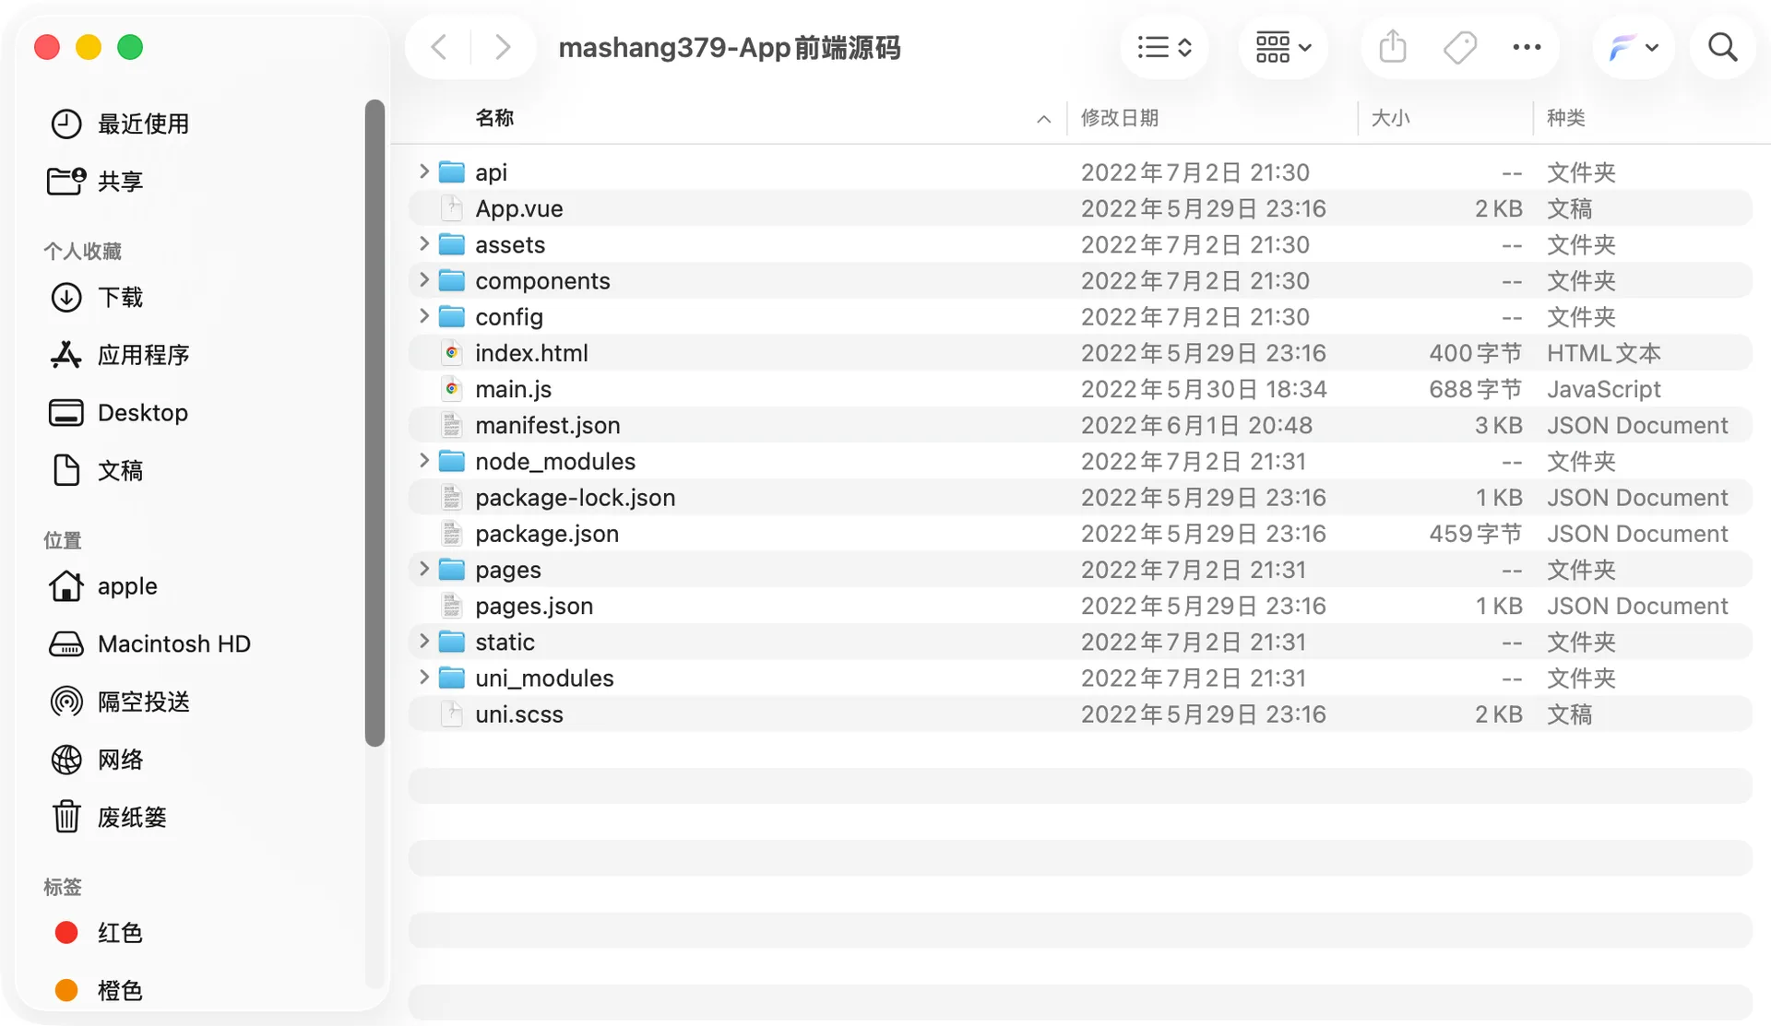Image resolution: width=1771 pixels, height=1026 pixels.
Task: Open 最近使用 in the sidebar
Action: [120, 124]
